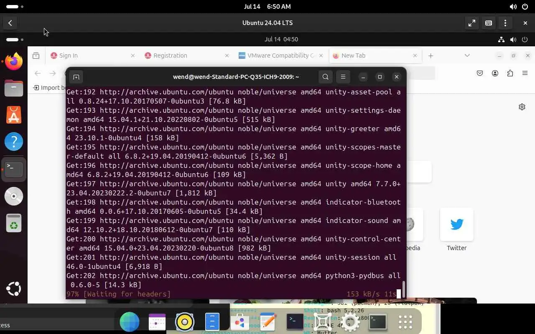Open a new Firefox tab with plus button
535x334 pixels.
[x=431, y=56]
